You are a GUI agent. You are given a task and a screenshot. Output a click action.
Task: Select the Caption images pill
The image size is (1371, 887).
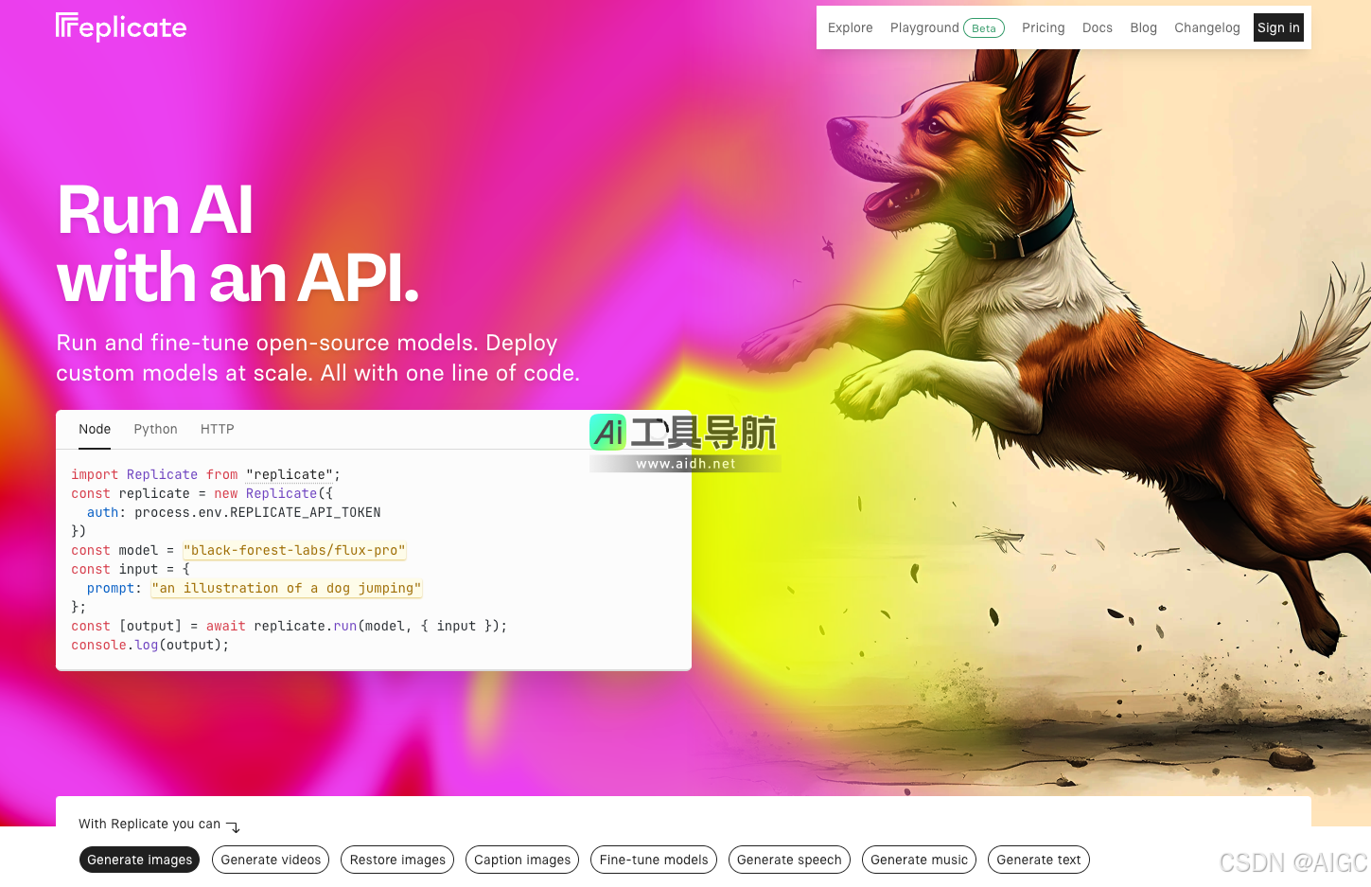tap(522, 860)
